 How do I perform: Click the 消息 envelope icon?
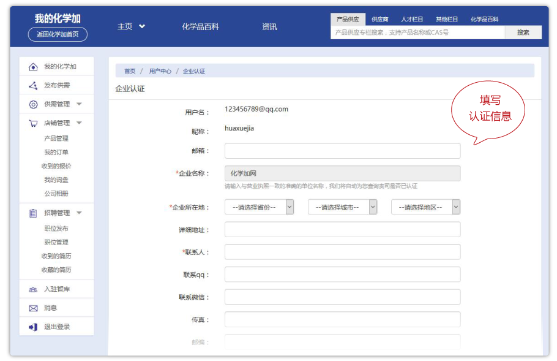pos(33,308)
